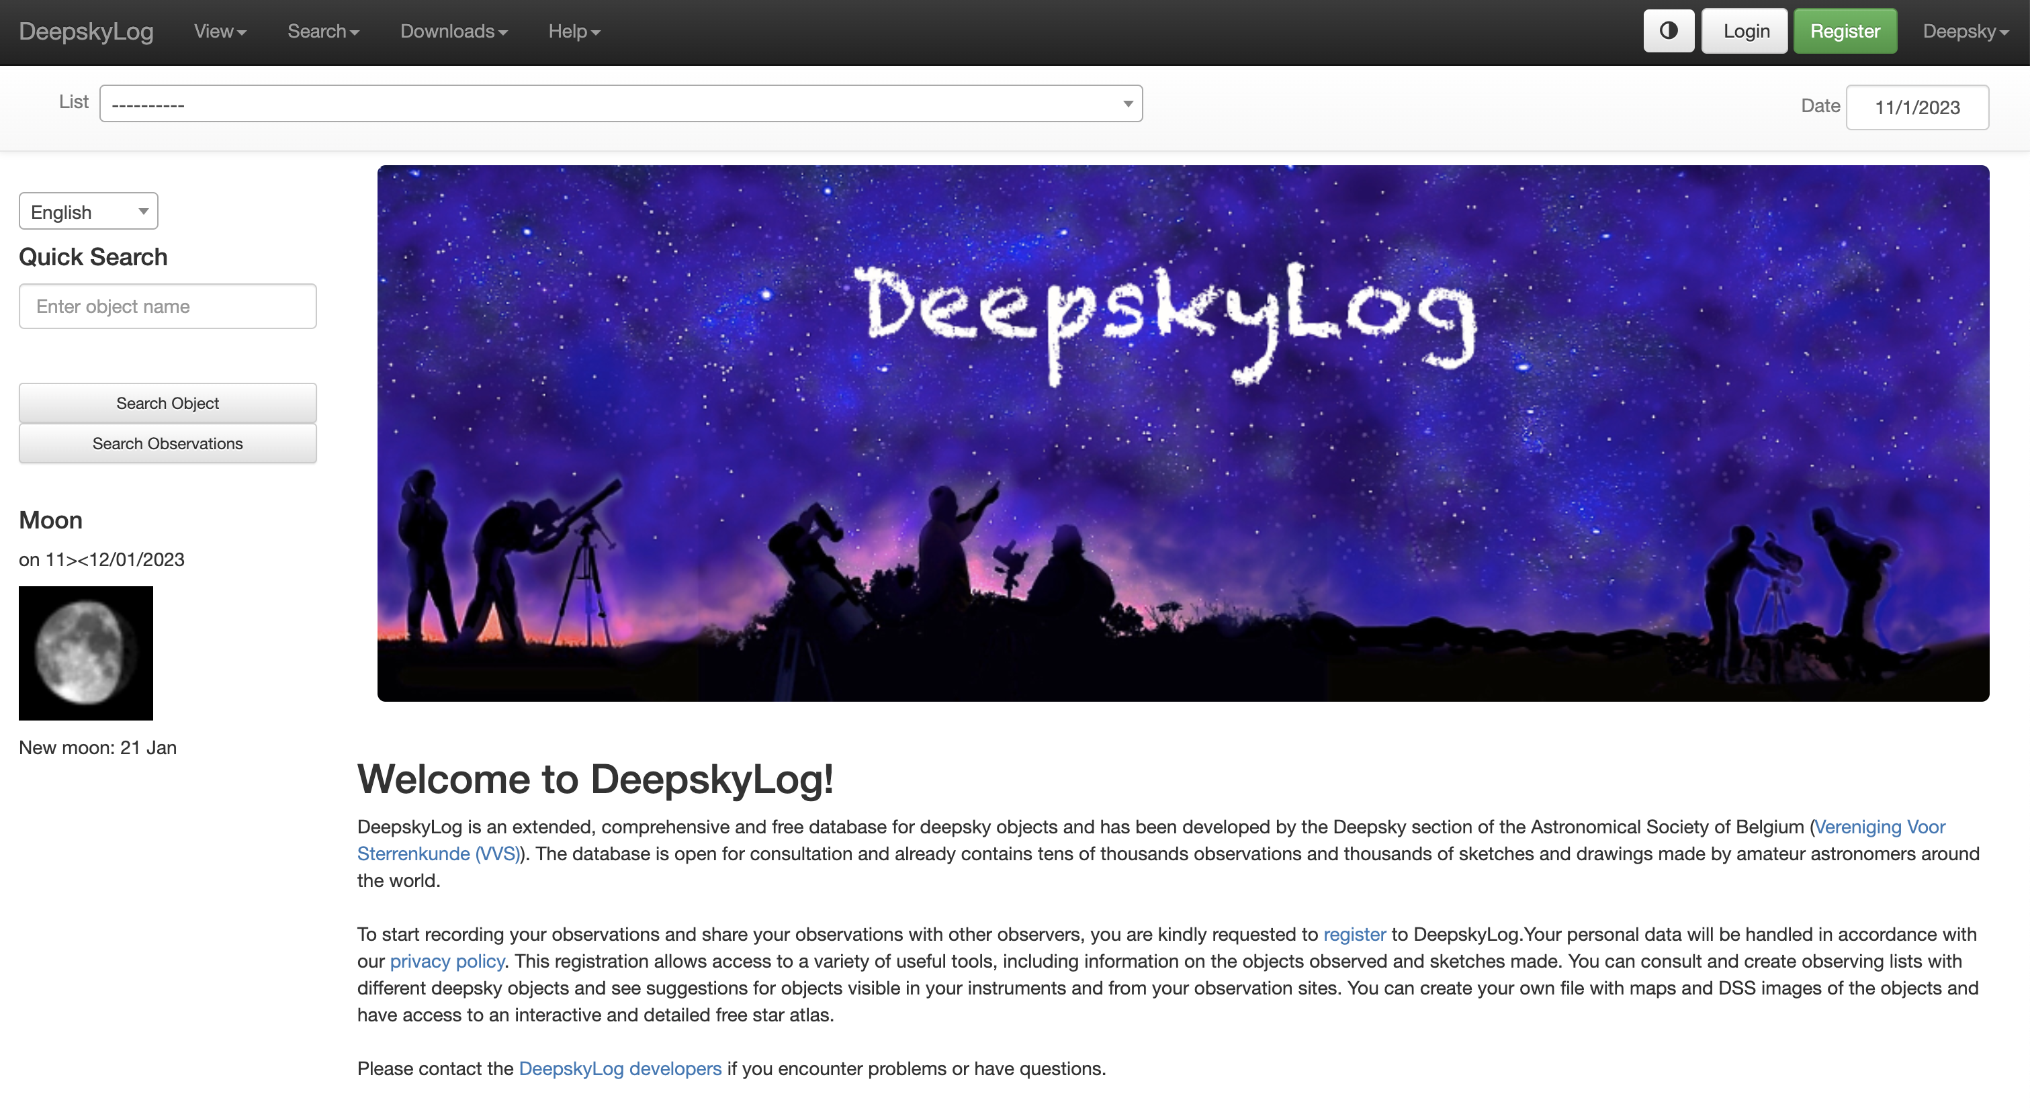The width and height of the screenshot is (2030, 1108).
Task: Click the DeepskyLog night sky banner
Action: (1183, 432)
